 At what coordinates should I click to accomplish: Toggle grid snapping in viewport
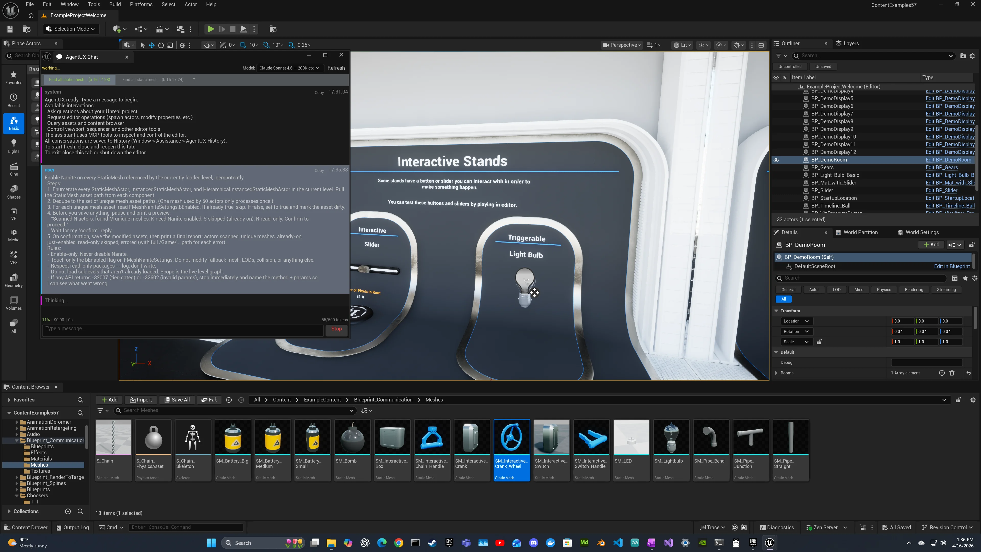[x=243, y=45]
